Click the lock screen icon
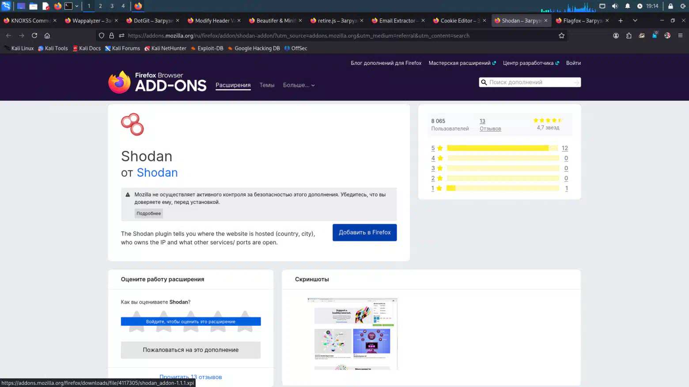The width and height of the screenshot is (689, 387). pos(670,6)
